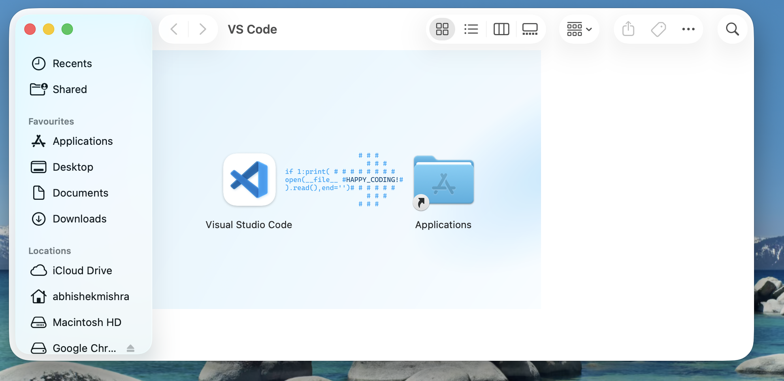Open iCloud Drive location
The width and height of the screenshot is (784, 381).
coord(82,271)
